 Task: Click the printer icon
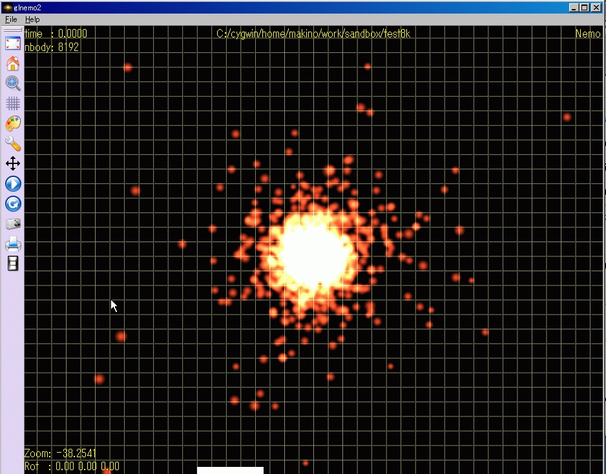13,244
